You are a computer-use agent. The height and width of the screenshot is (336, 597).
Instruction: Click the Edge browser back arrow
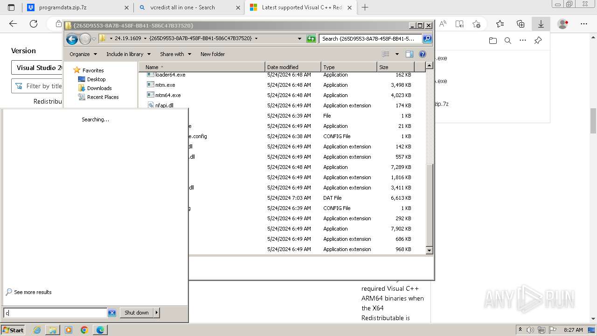tap(13, 24)
